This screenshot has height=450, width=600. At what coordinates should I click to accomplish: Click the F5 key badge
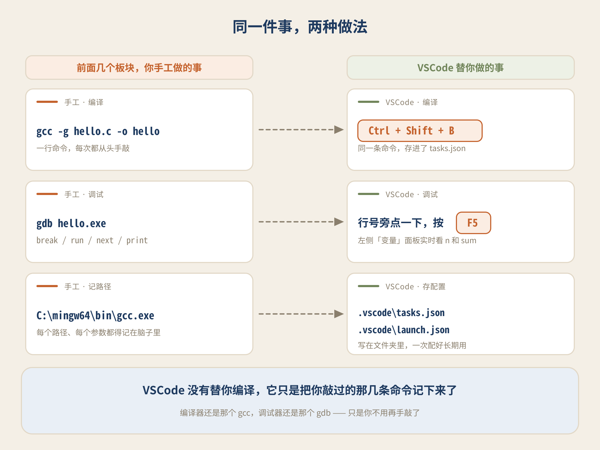point(473,223)
